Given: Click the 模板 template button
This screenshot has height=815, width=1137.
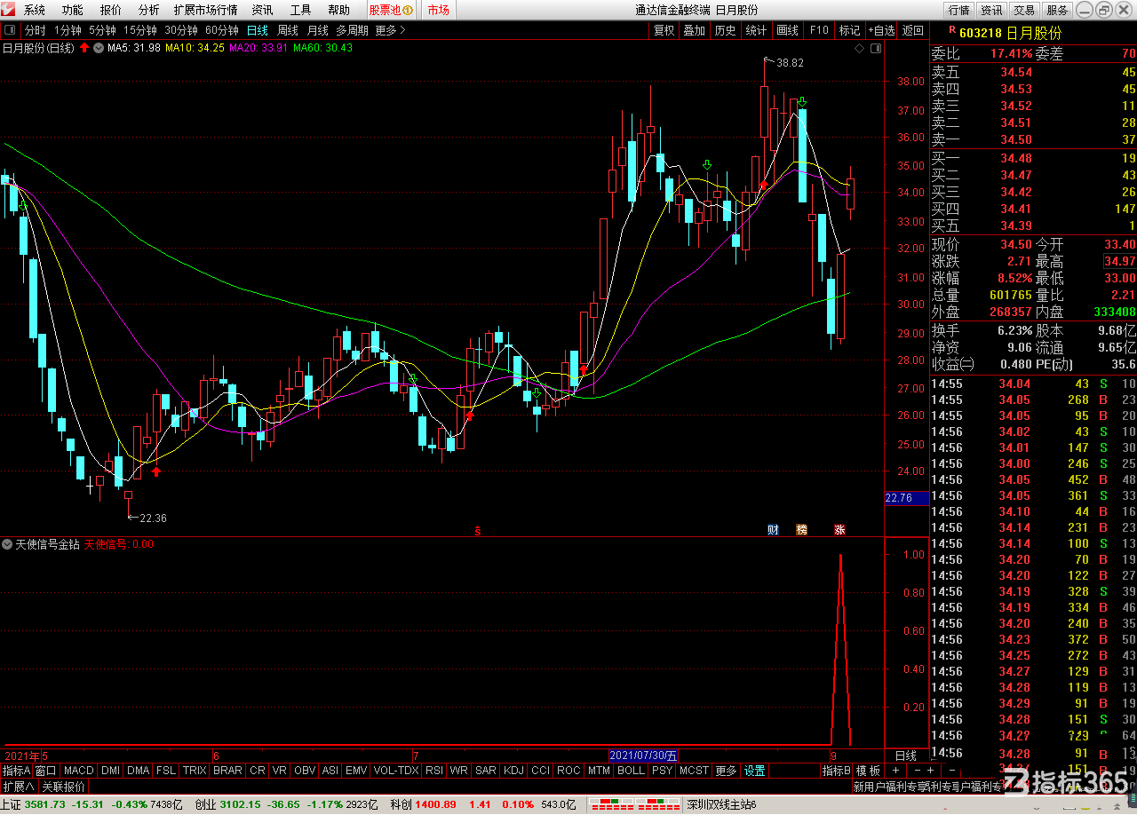Looking at the screenshot, I should [x=868, y=771].
